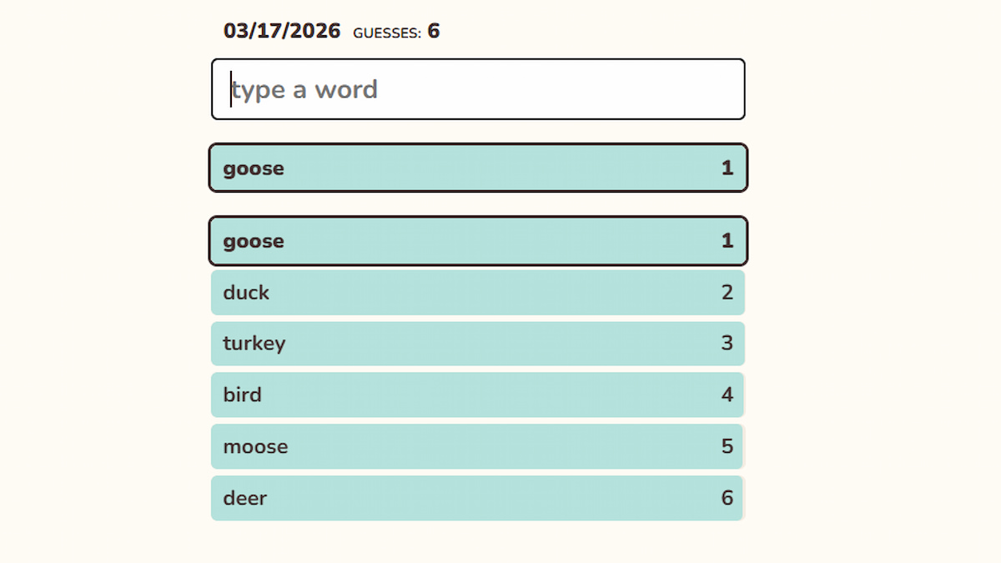Click rank number 1 in the top goose result
Image resolution: width=1001 pixels, height=563 pixels.
[x=727, y=168]
